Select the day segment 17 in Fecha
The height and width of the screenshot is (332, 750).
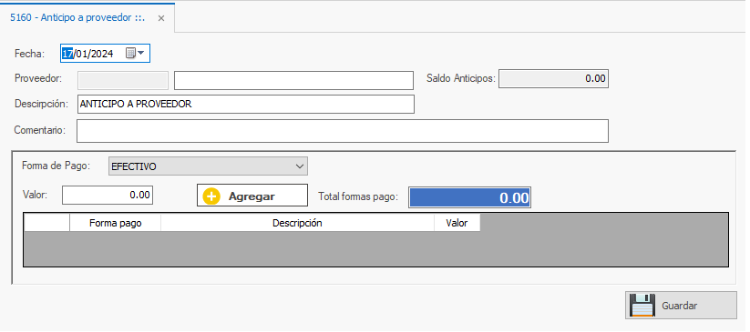(67, 54)
